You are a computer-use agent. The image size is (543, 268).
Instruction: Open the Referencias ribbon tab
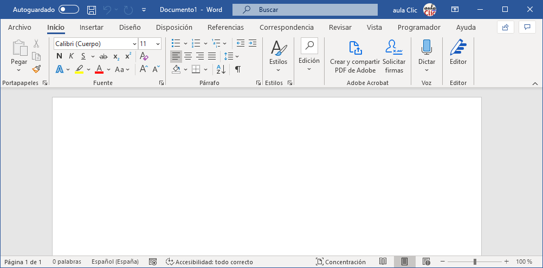click(x=225, y=27)
